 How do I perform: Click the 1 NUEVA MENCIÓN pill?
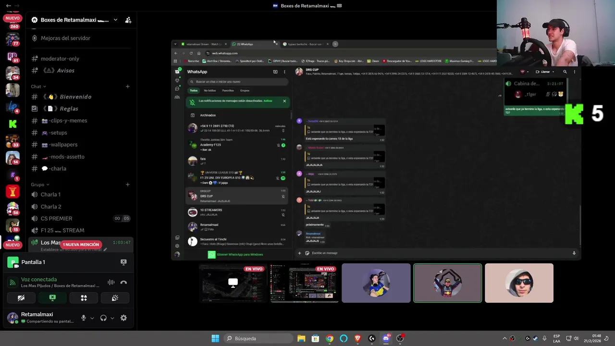(81, 245)
